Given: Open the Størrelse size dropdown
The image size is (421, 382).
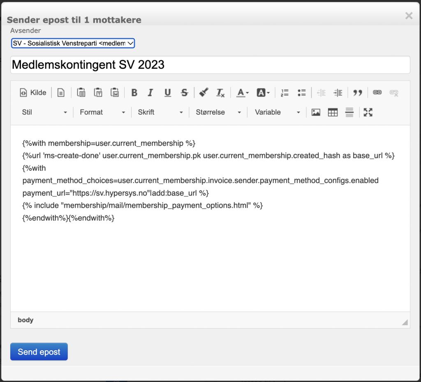Looking at the screenshot, I should 218,112.
